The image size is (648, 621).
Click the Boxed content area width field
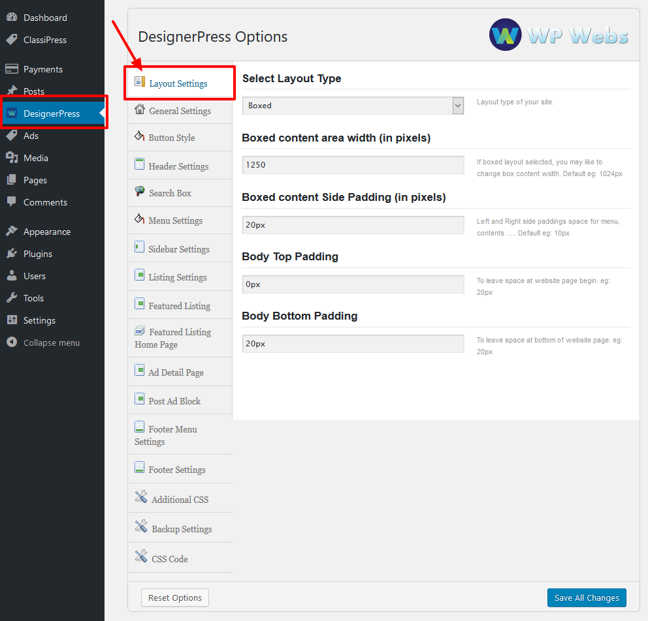[353, 165]
